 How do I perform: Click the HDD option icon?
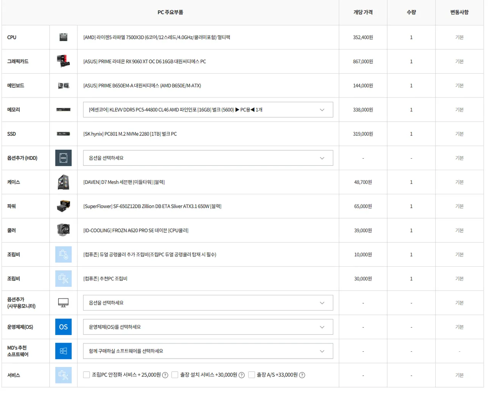click(x=63, y=158)
